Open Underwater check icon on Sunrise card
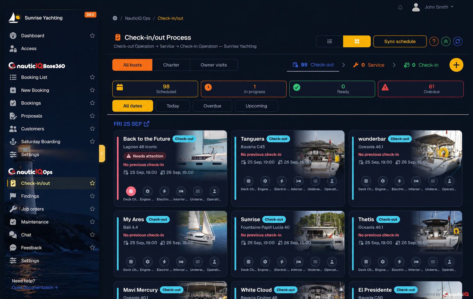Viewport: 473px width, 299px height. (315, 262)
